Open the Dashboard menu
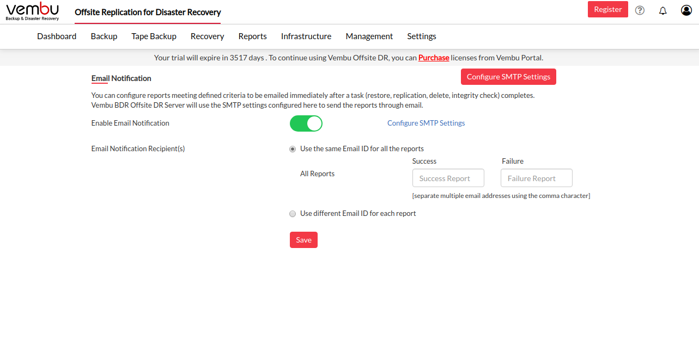 pyautogui.click(x=57, y=36)
